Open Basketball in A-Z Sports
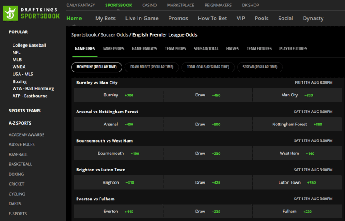This screenshot has width=345, height=221. tap(20, 164)
